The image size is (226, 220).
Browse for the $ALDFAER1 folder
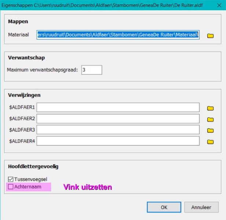210,108
